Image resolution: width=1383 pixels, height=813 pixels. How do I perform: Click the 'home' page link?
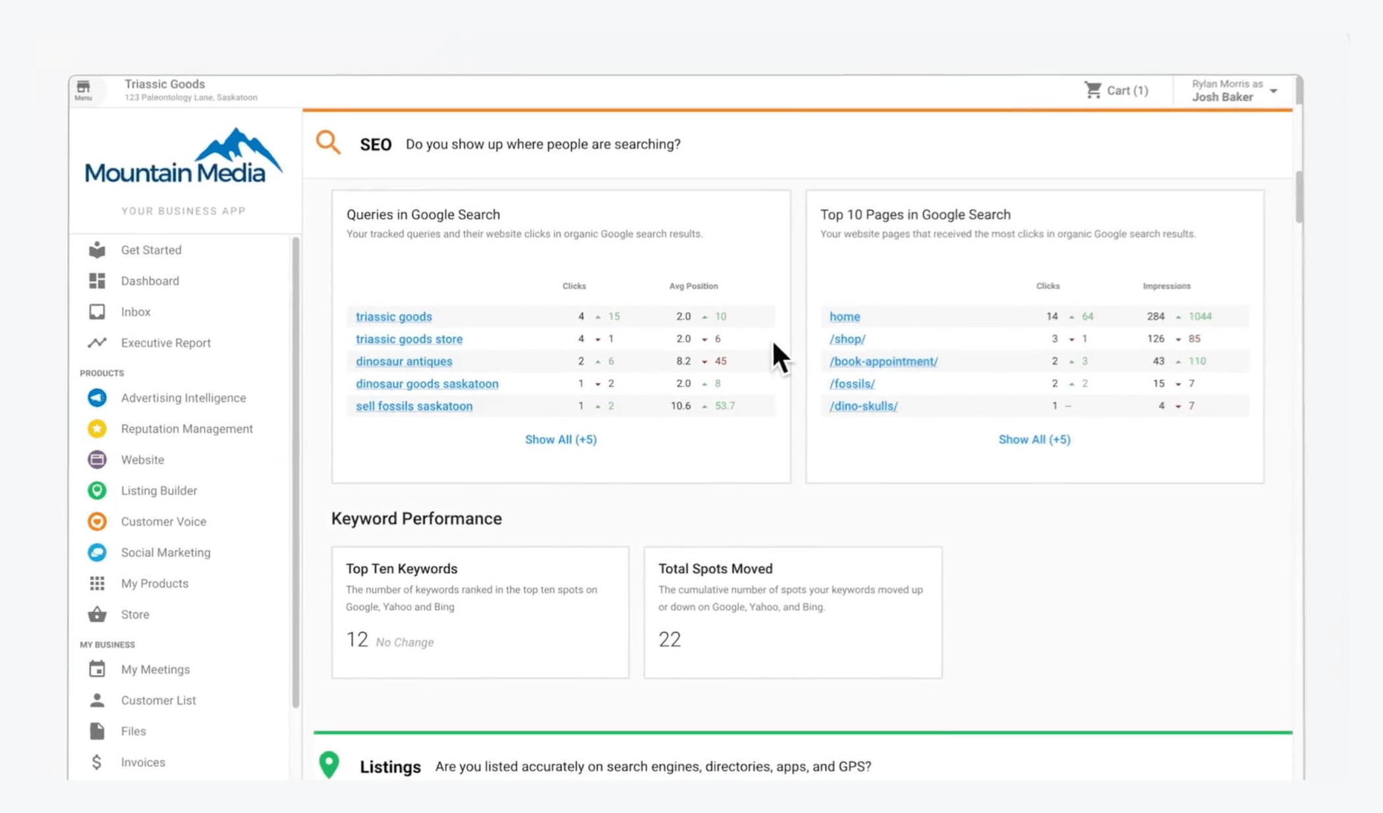pos(844,316)
